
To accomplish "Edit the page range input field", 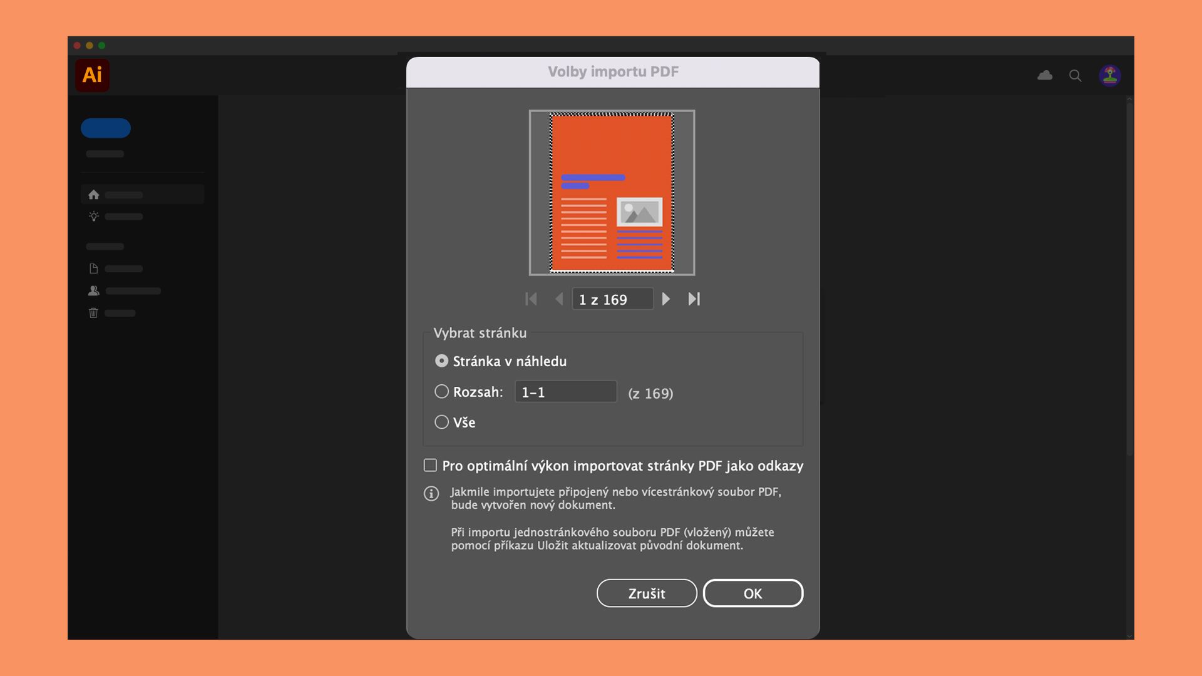I will point(565,391).
